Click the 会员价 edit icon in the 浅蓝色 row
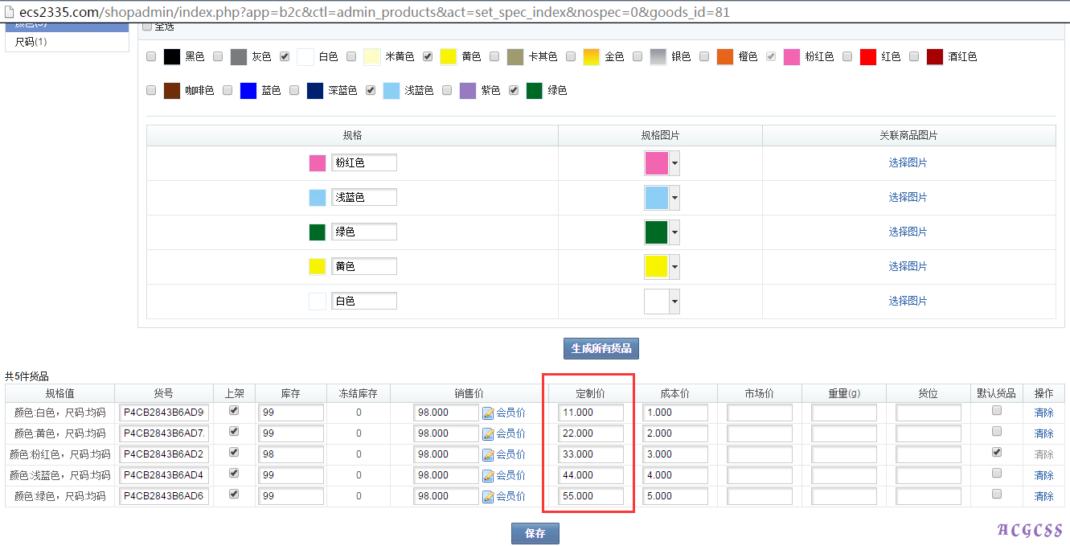This screenshot has width=1070, height=546. [x=488, y=475]
